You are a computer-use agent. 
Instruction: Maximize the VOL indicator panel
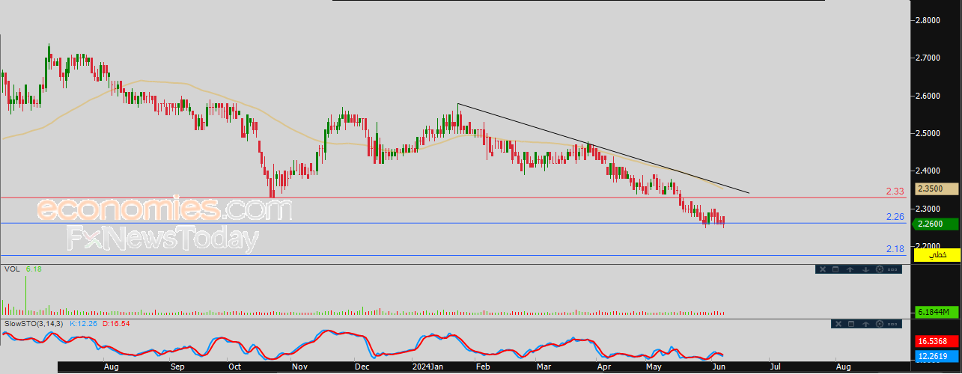(835, 269)
